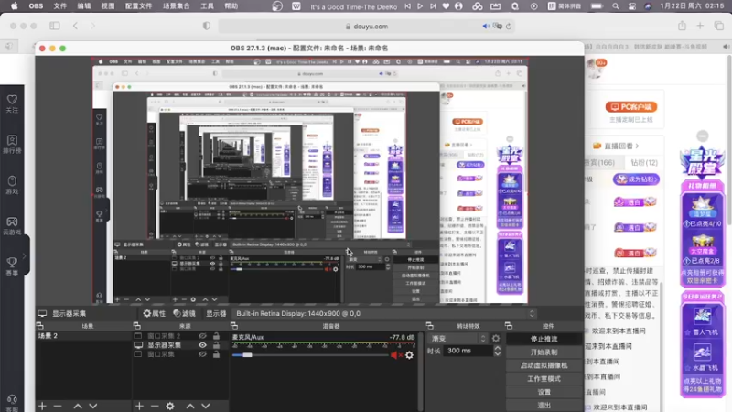
Task: Click 停止推流 to stop streaming
Action: (544, 339)
